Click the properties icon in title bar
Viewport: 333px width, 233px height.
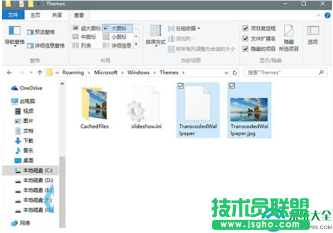click(x=21, y=4)
